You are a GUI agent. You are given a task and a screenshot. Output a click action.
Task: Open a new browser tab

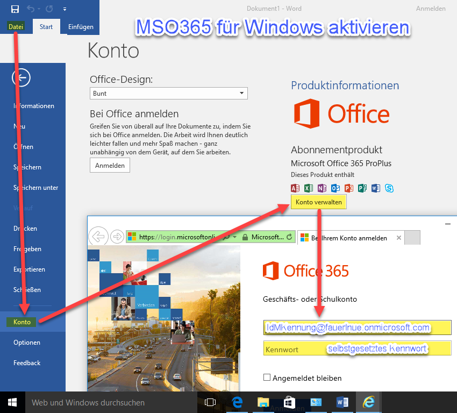[412, 238]
